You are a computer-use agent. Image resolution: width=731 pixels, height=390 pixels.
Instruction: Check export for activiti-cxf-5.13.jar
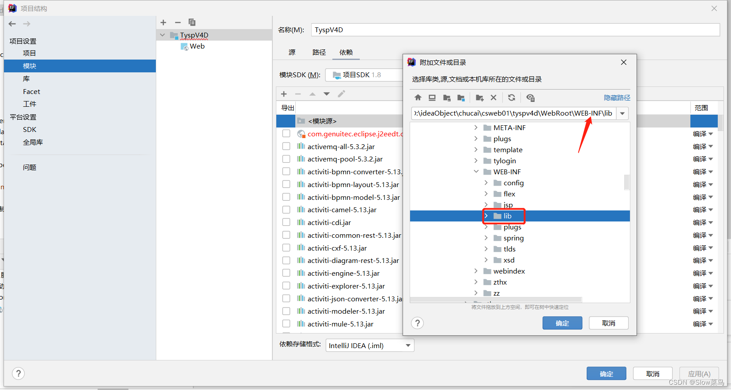(286, 247)
